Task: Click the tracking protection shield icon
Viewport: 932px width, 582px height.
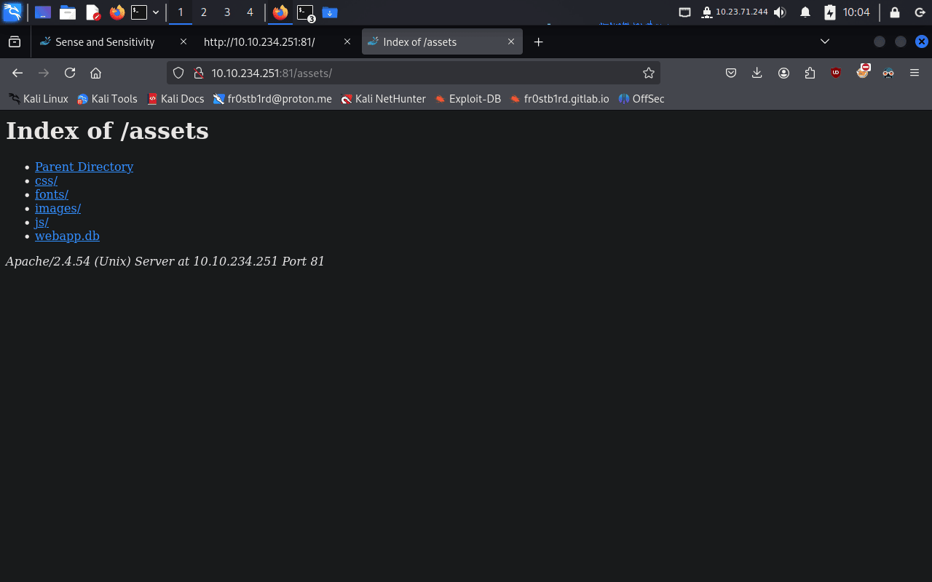Action: (x=178, y=73)
